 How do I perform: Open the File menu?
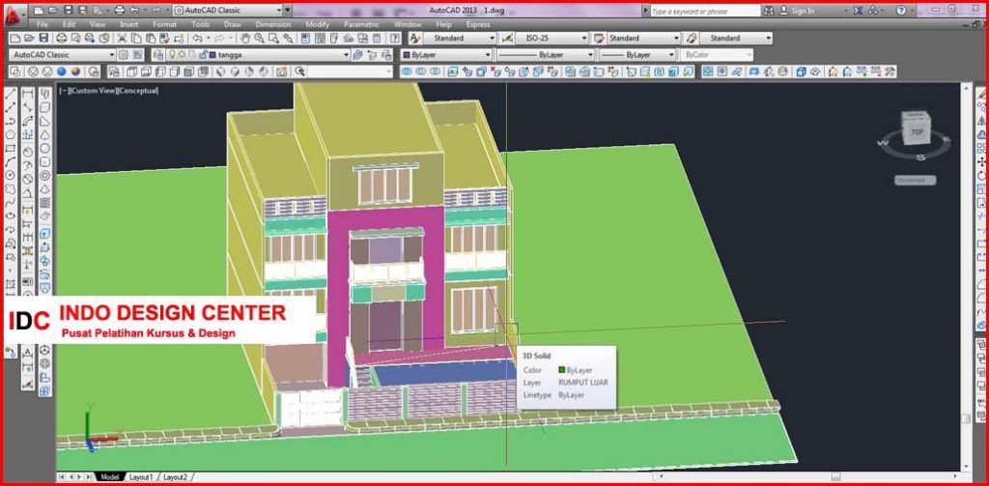click(x=42, y=24)
